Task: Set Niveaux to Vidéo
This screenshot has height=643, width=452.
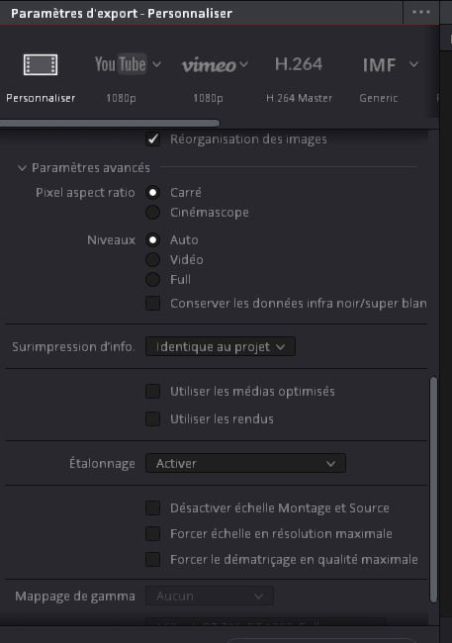Action: coord(152,259)
